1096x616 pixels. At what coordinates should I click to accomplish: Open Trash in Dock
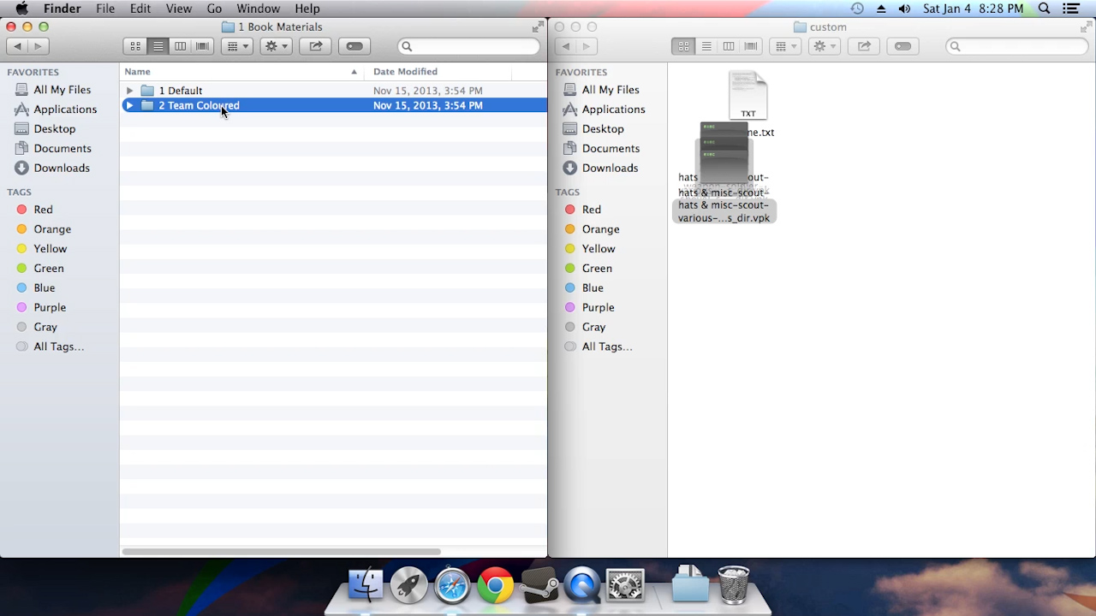[733, 585]
